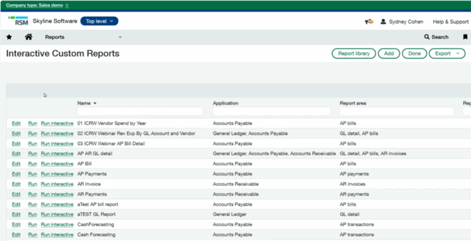Click the Skyline Software company name

click(55, 21)
